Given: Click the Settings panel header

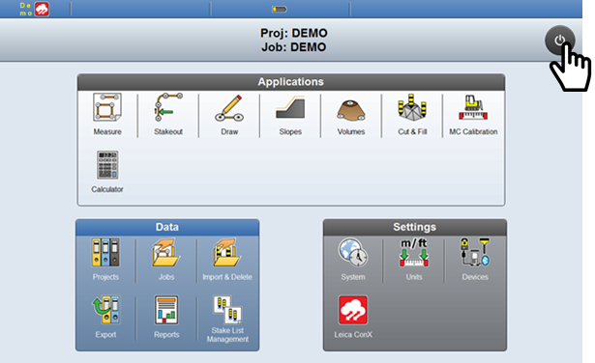Looking at the screenshot, I should pyautogui.click(x=415, y=227).
